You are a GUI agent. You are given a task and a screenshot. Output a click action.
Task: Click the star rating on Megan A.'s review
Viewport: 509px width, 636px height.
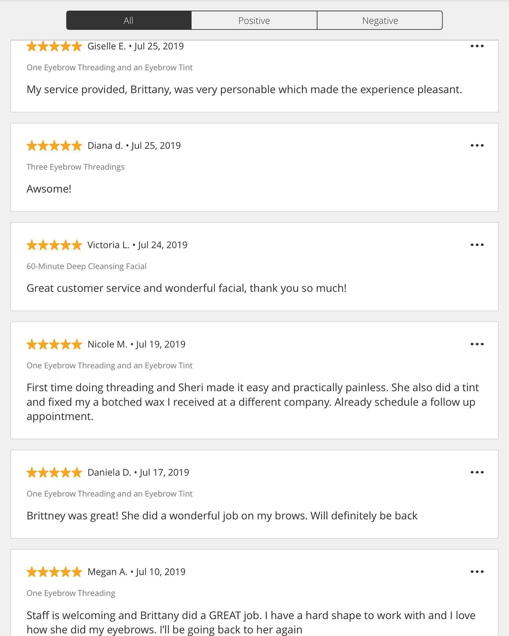(54, 572)
